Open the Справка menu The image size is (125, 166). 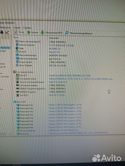[x=27, y=28]
